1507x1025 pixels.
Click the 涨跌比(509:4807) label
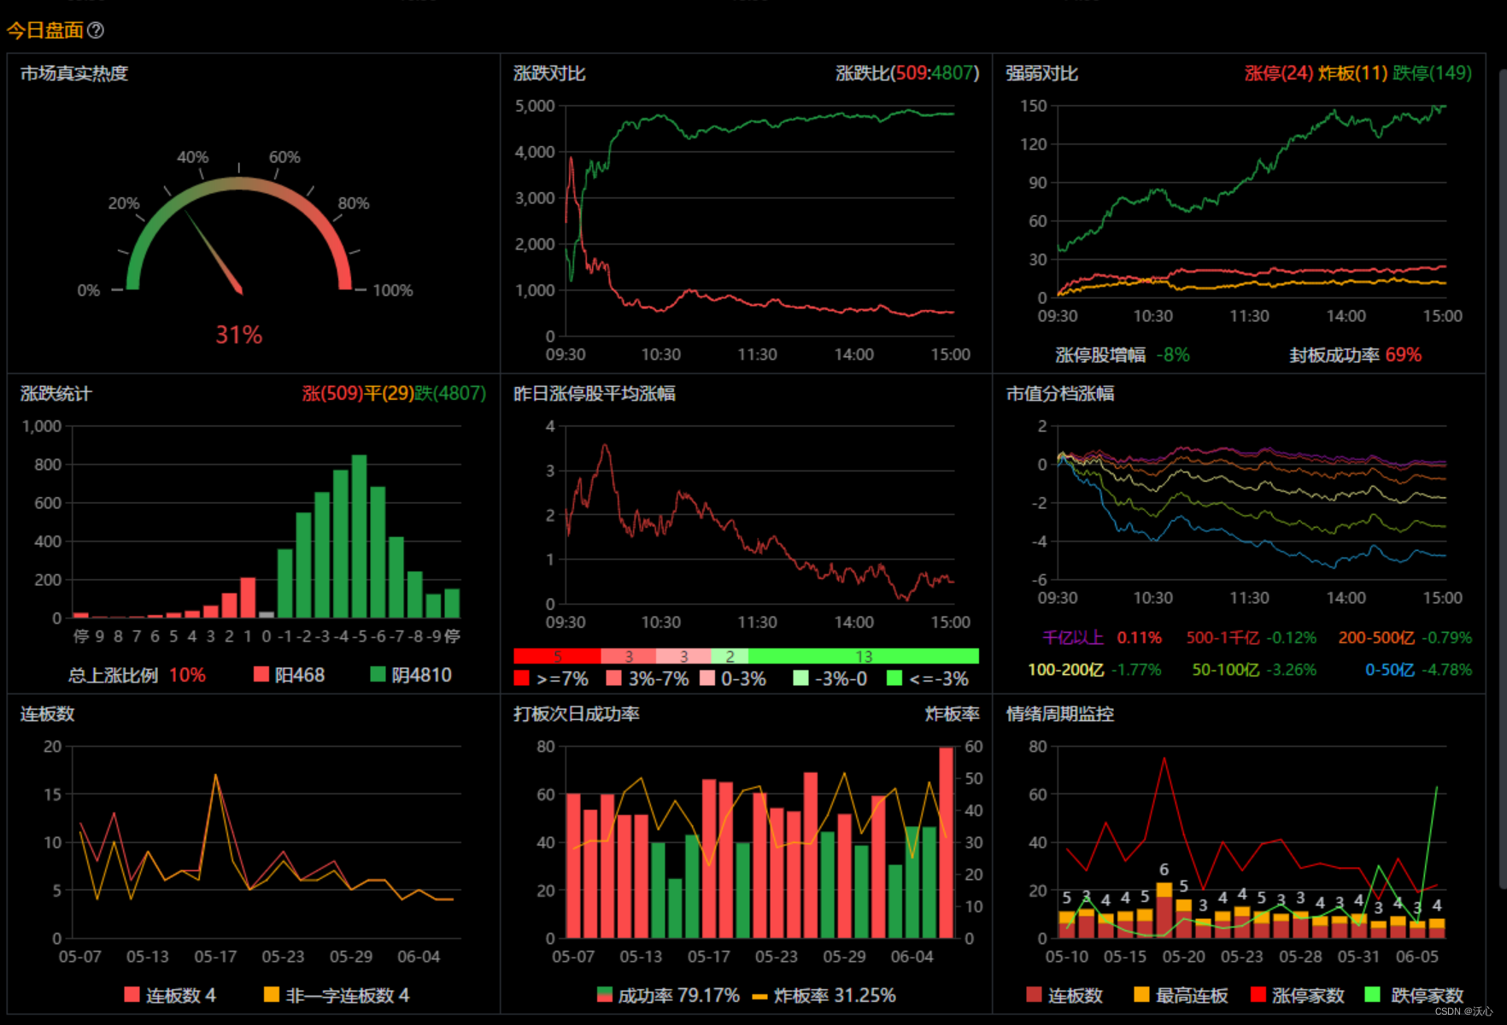pos(907,73)
